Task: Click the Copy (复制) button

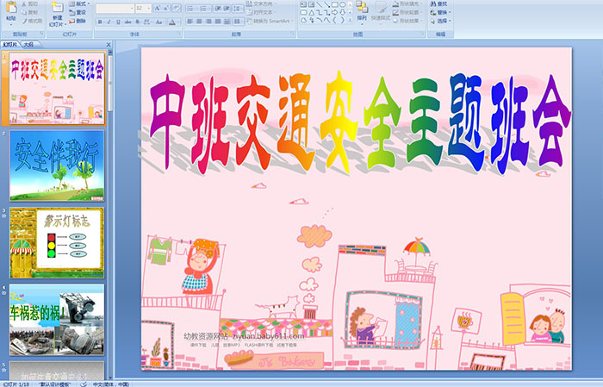Action: (x=29, y=12)
